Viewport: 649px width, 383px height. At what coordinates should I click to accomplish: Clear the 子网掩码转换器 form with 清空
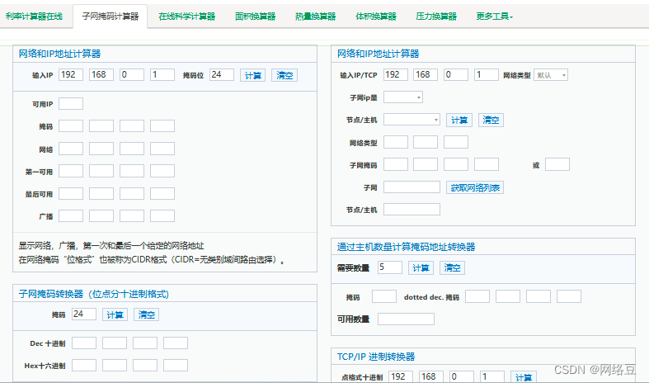(x=147, y=314)
